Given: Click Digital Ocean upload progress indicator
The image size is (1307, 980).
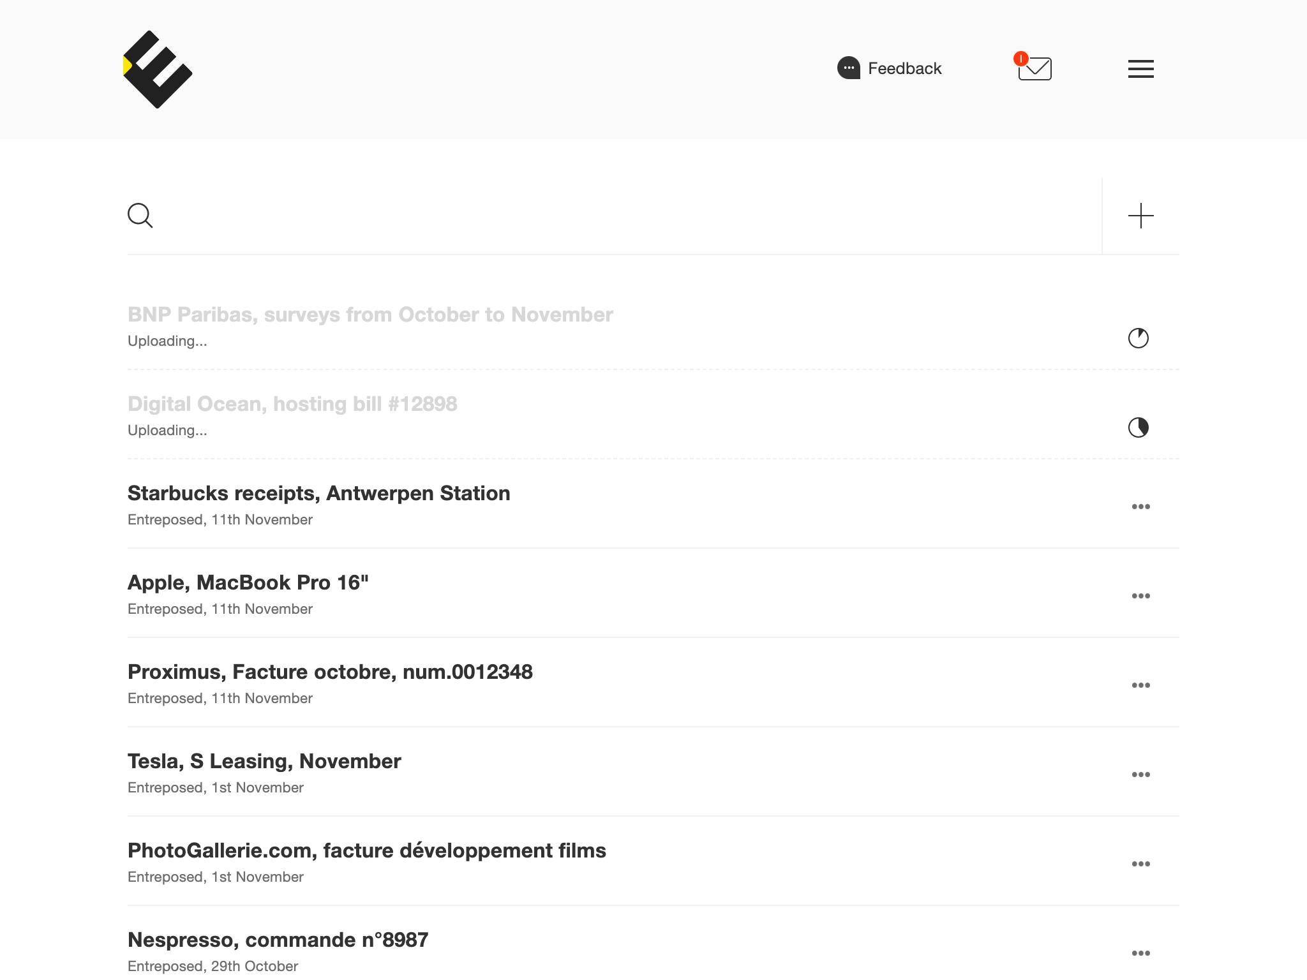Looking at the screenshot, I should [1139, 427].
